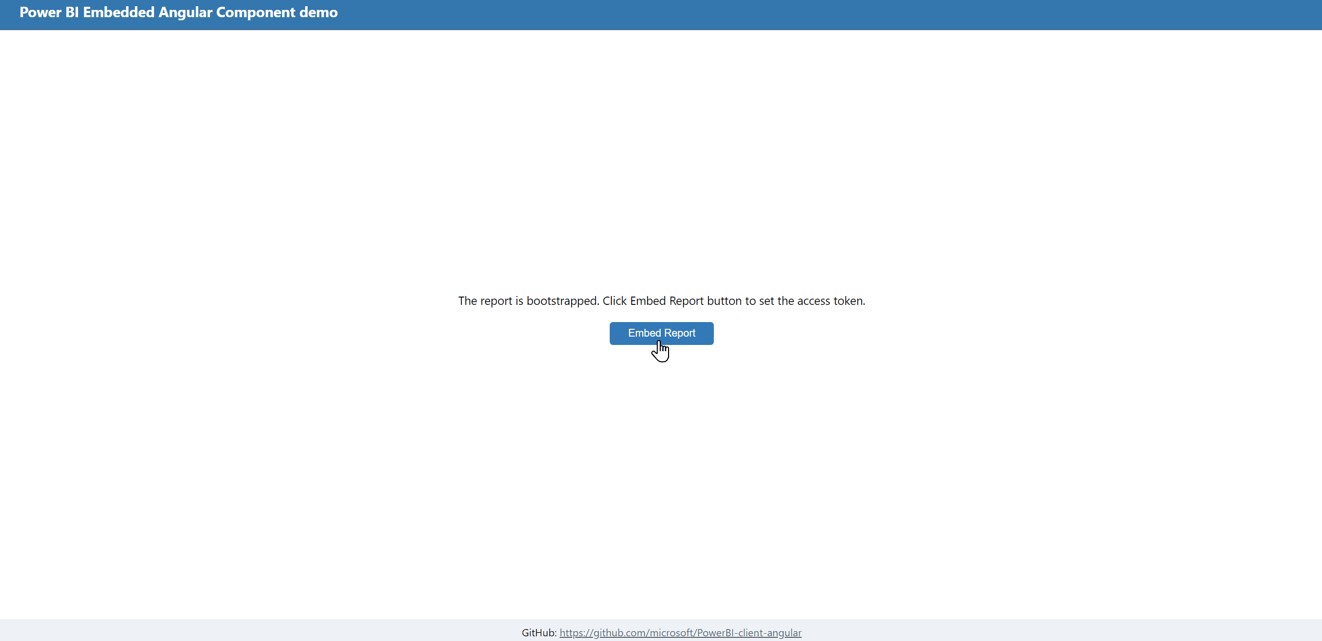
Task: Click 'PowerBI-client-angular' part of the URL
Action: 749,633
